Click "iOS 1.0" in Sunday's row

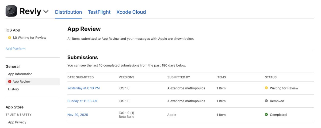pos(124,101)
